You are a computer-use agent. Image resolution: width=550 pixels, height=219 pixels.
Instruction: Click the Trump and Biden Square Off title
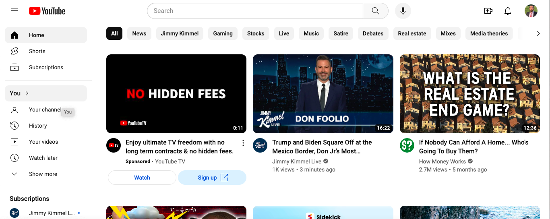[x=322, y=147]
